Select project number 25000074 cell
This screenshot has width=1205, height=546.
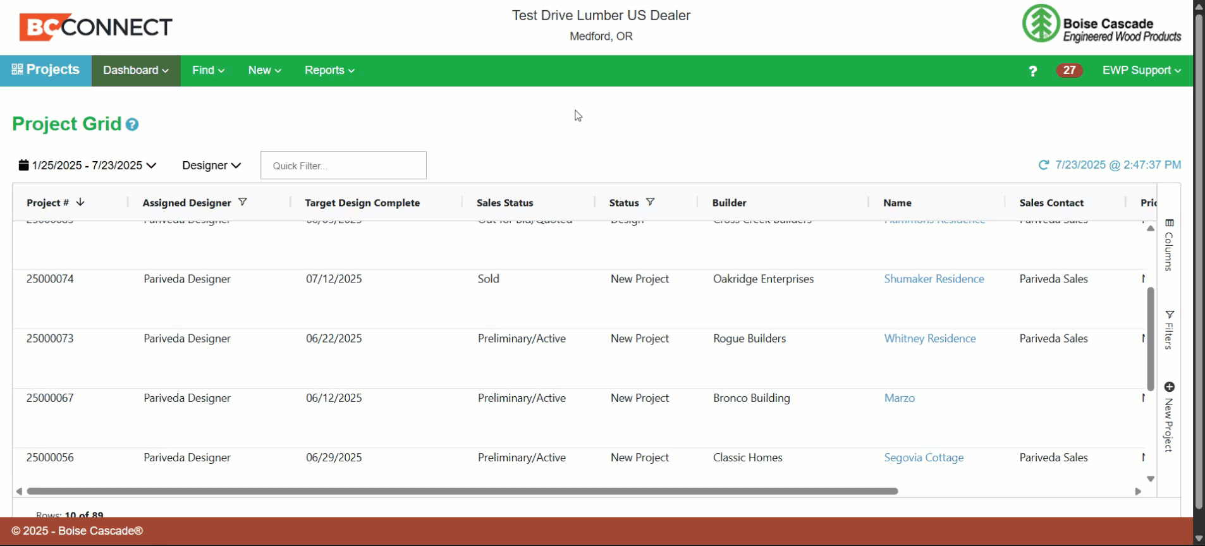pos(50,279)
